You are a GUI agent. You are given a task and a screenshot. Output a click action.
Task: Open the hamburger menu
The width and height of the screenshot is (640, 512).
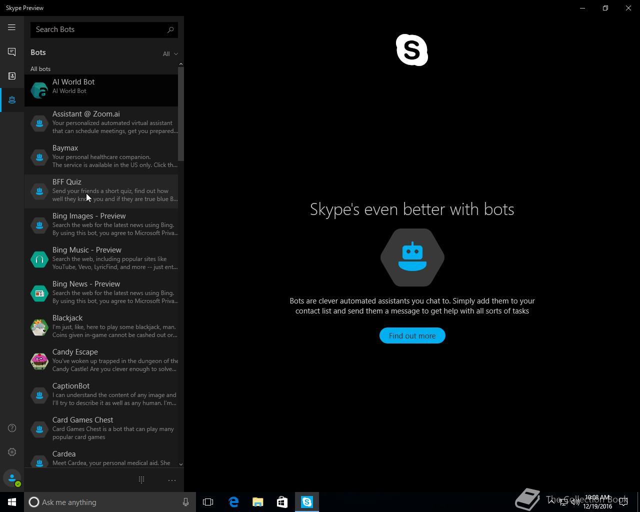[x=11, y=27]
